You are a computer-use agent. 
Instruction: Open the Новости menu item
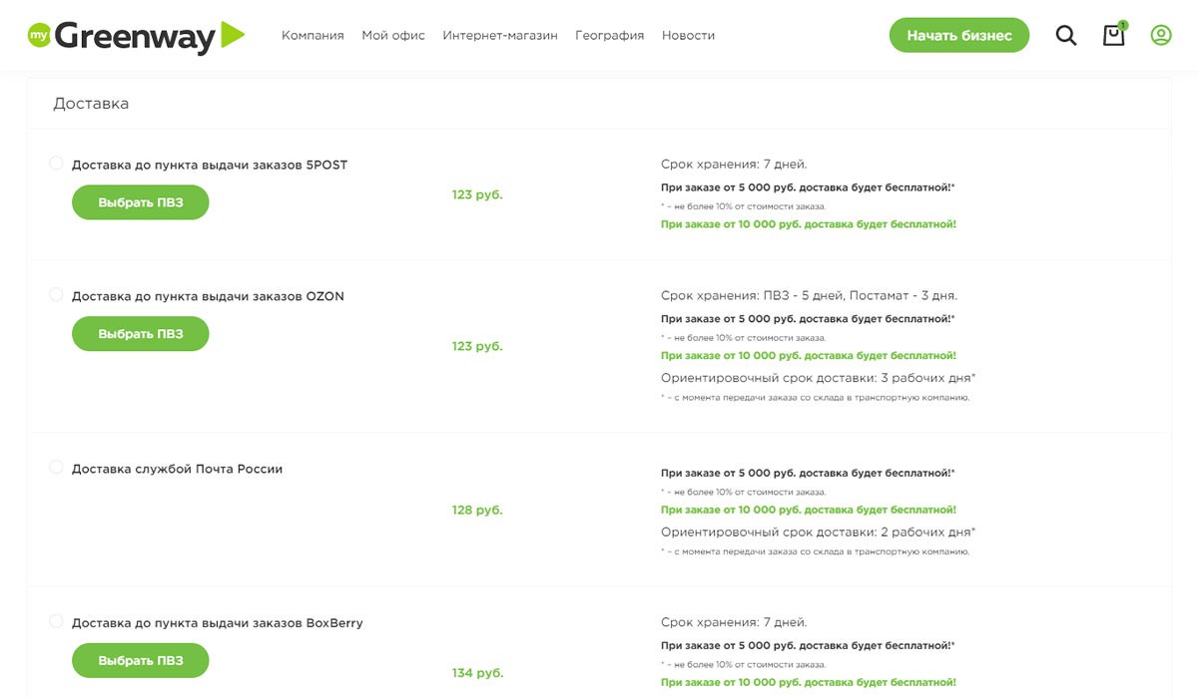pos(688,36)
